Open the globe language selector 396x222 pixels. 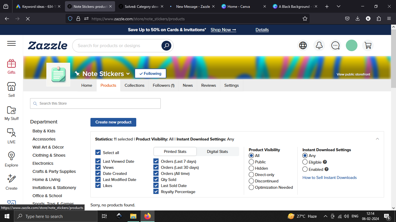point(303,45)
